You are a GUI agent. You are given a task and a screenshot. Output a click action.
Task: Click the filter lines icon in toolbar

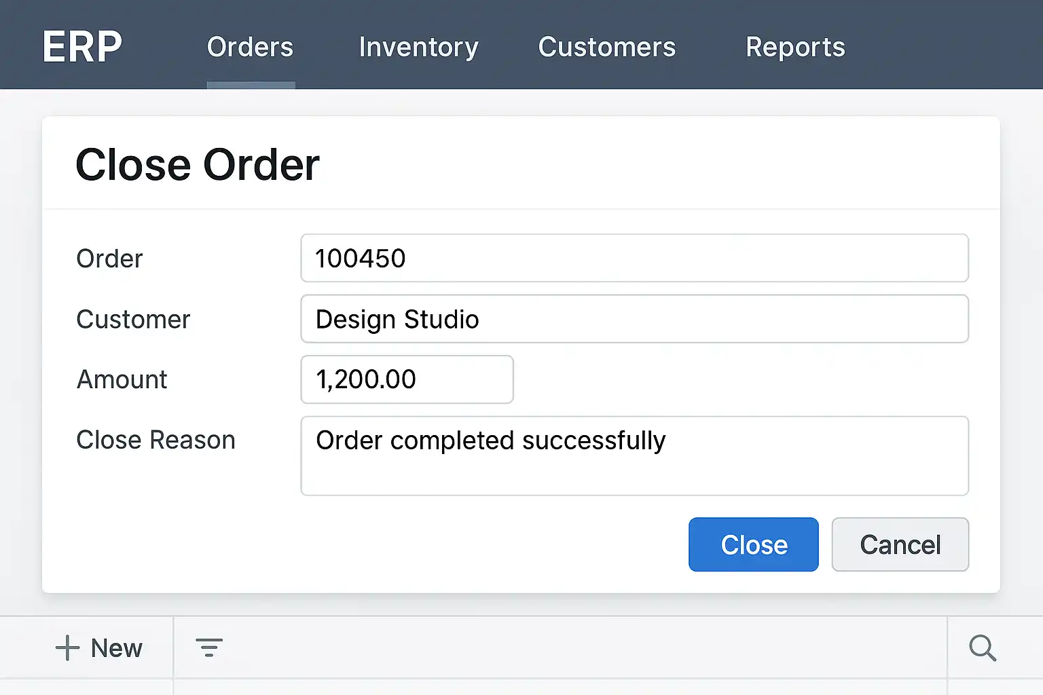[209, 647]
